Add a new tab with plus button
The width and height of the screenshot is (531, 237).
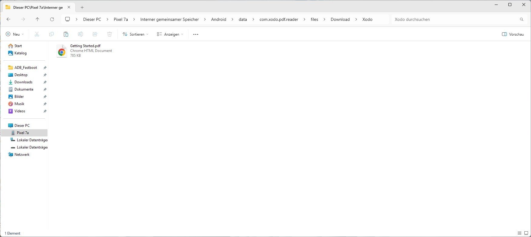(82, 8)
